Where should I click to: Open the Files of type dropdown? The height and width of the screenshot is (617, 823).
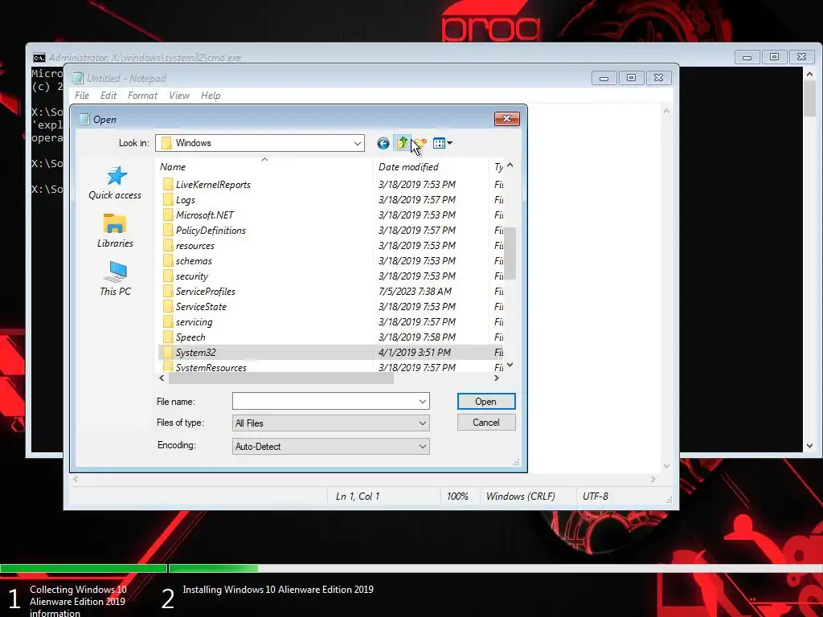click(x=330, y=423)
